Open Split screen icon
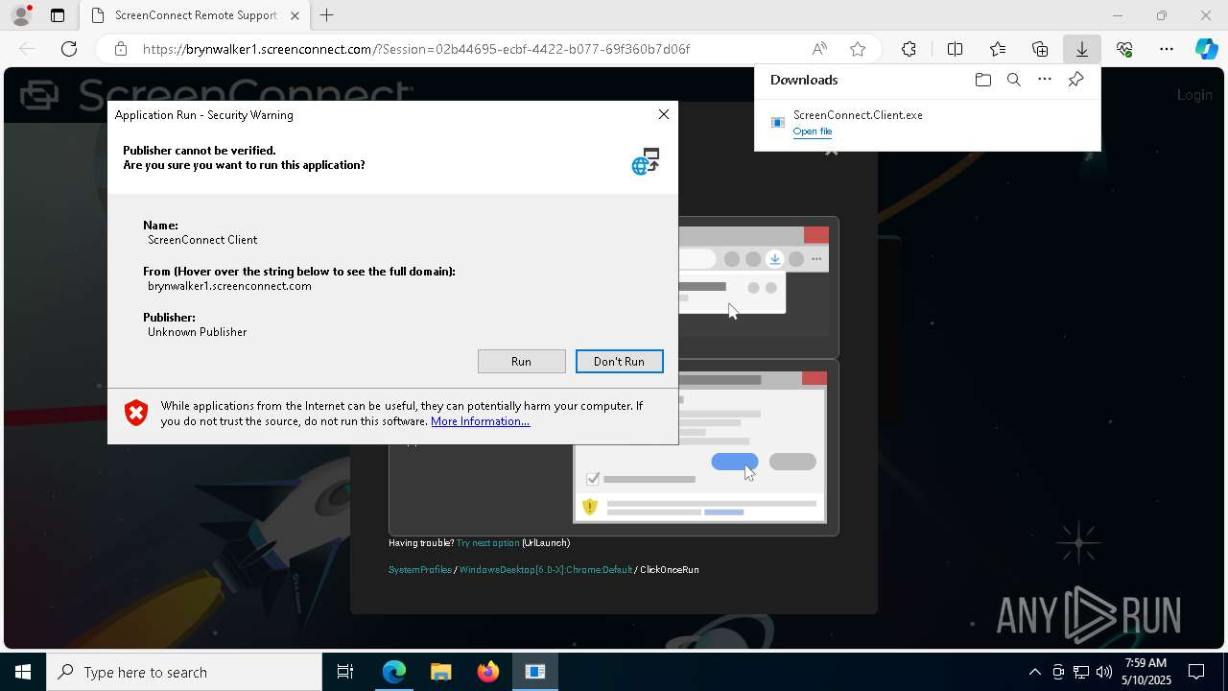Image resolution: width=1228 pixels, height=691 pixels. pyautogui.click(x=955, y=49)
